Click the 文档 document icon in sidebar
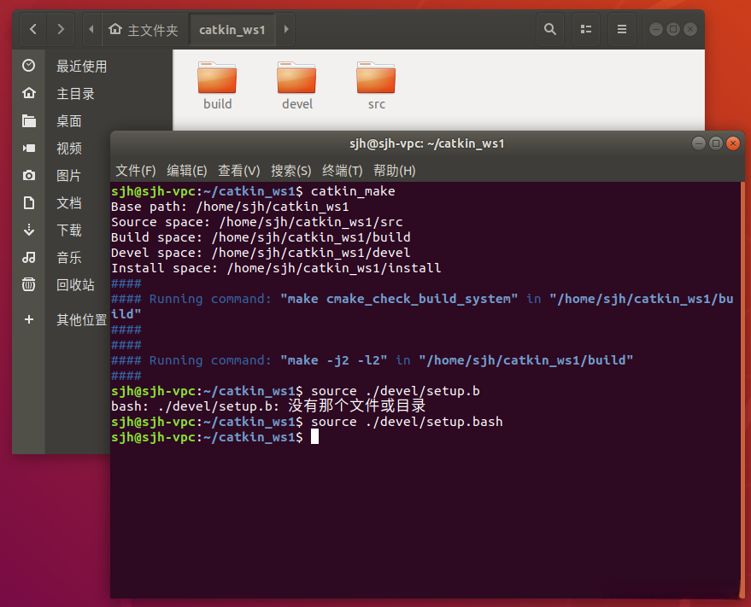 29,202
